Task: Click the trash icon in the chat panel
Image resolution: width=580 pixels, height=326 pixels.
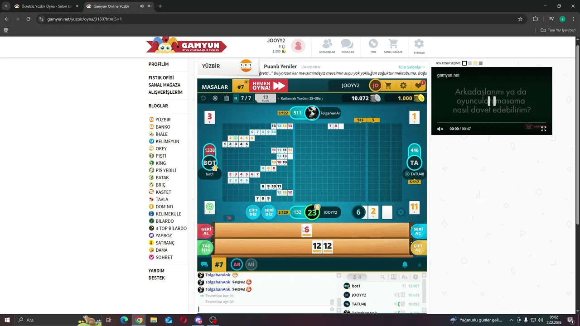Action: pyautogui.click(x=332, y=302)
